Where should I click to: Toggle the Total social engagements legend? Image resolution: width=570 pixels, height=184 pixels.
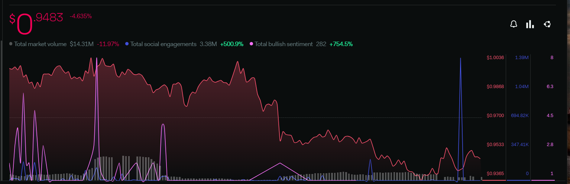[x=161, y=44]
